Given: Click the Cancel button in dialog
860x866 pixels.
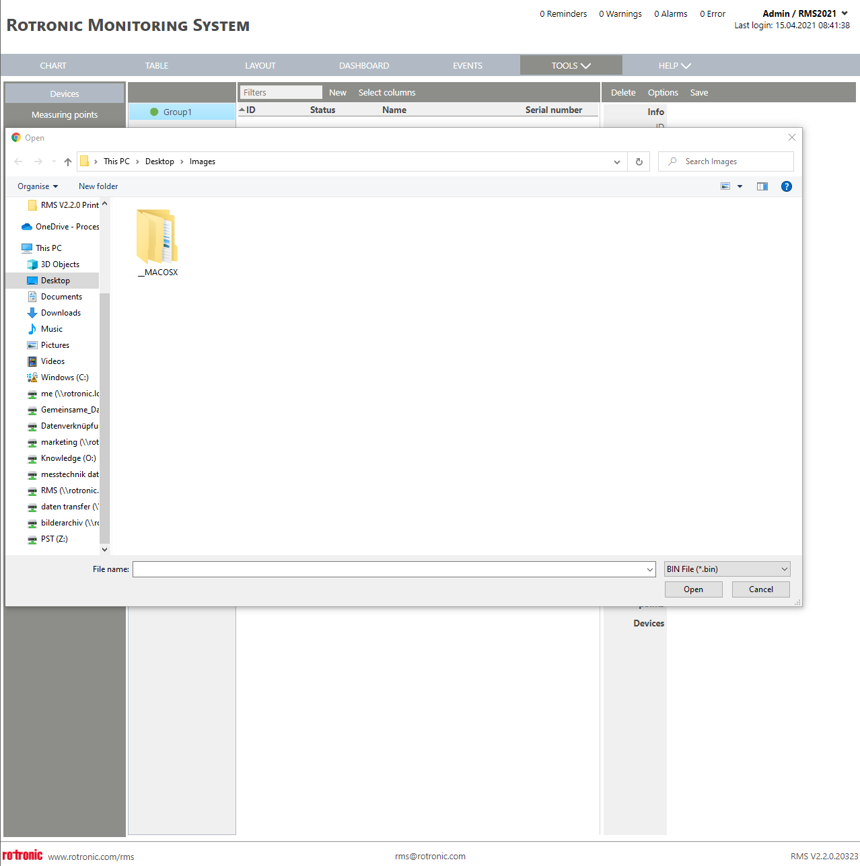Looking at the screenshot, I should coord(761,589).
